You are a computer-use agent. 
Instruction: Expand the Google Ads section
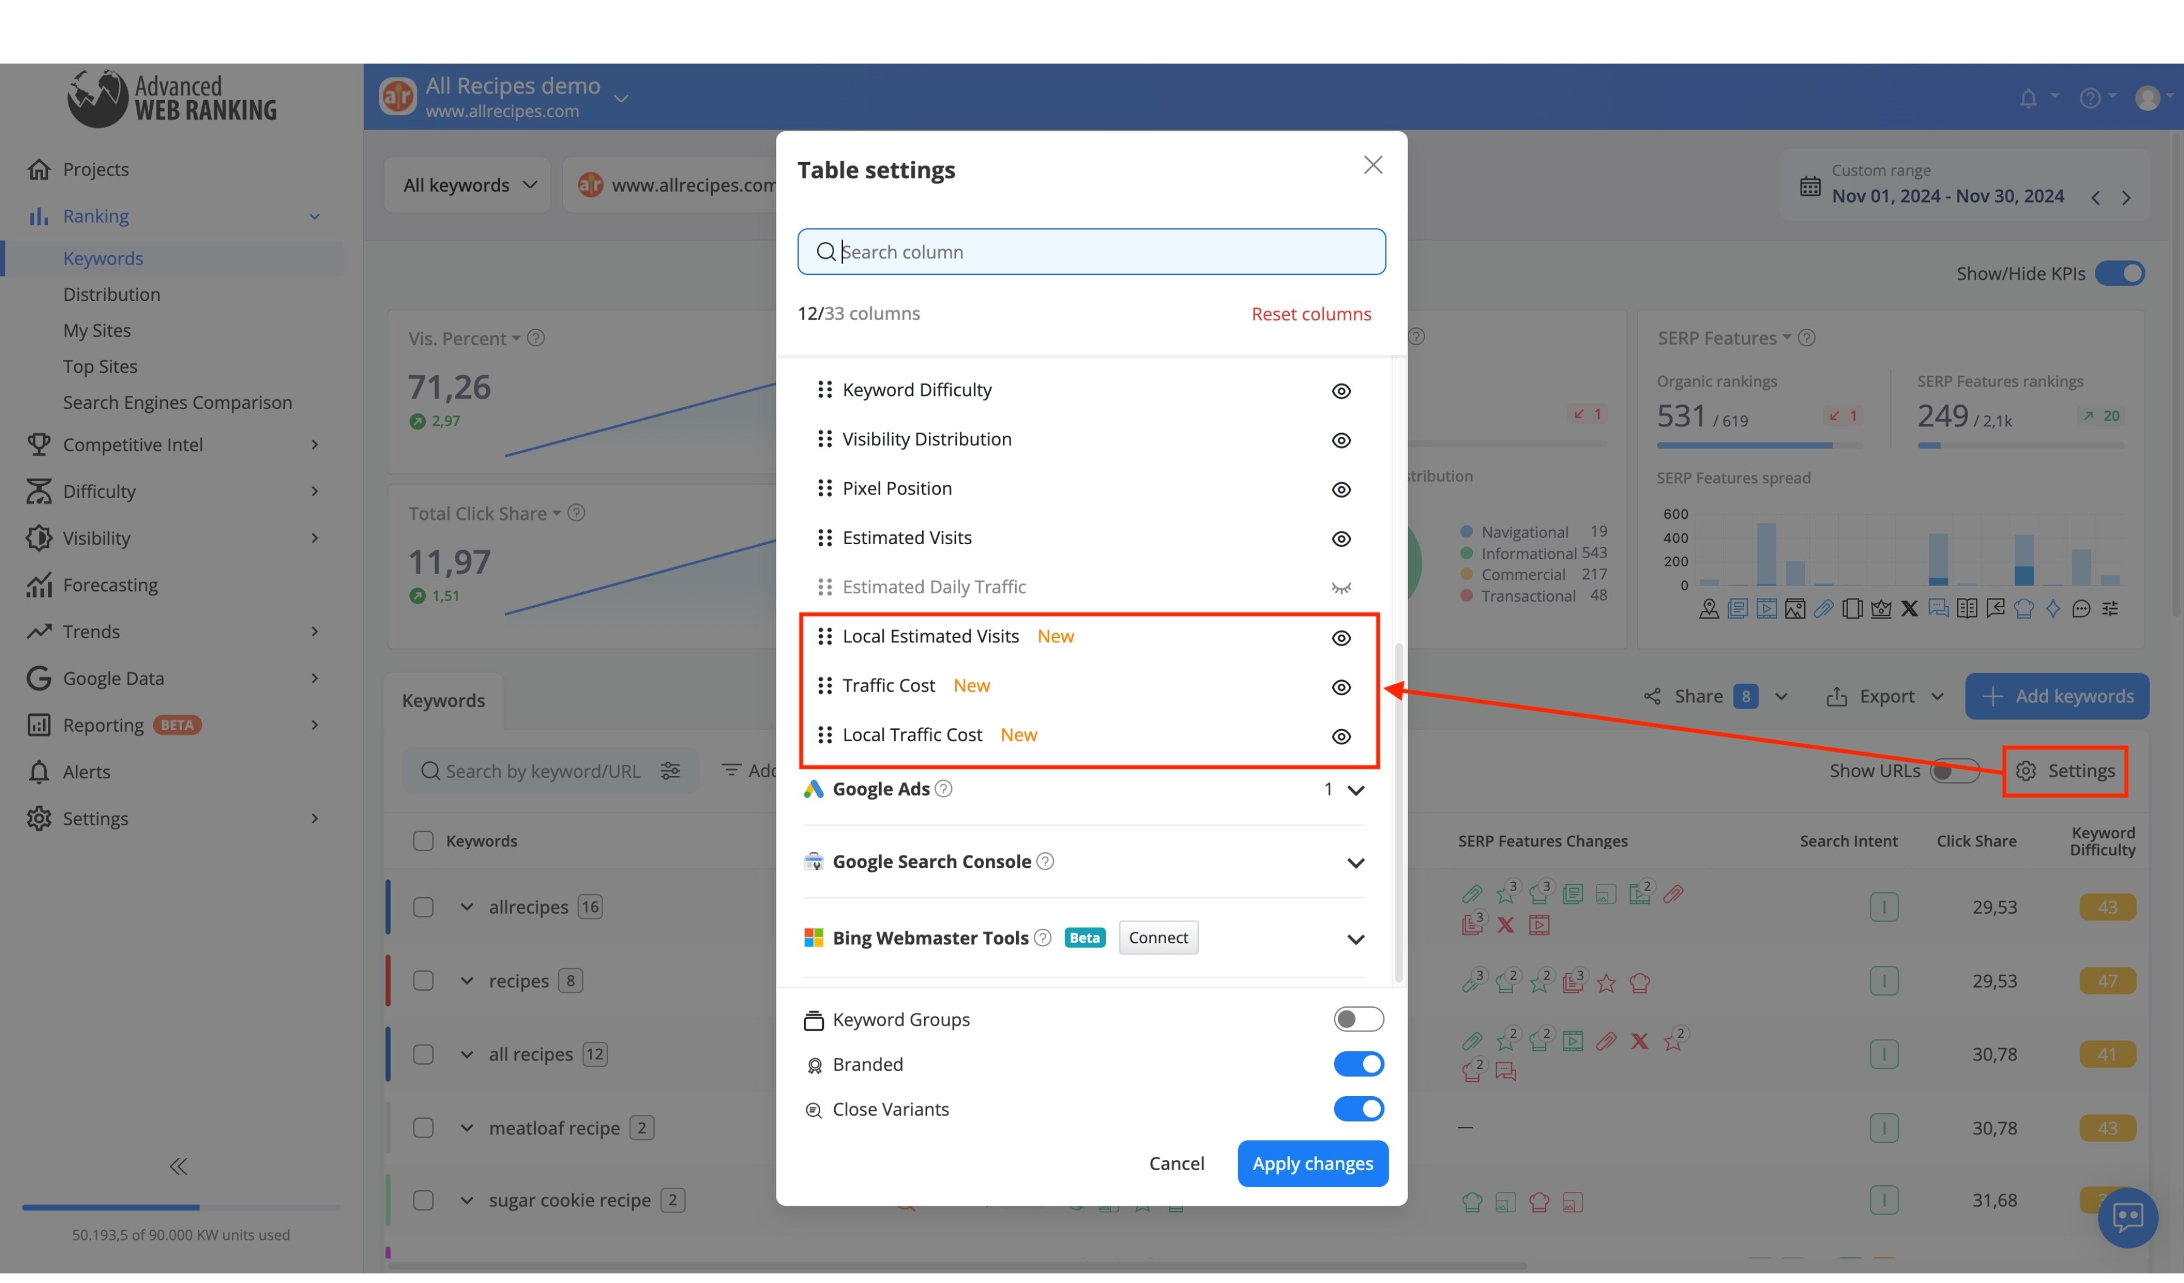[1355, 790]
